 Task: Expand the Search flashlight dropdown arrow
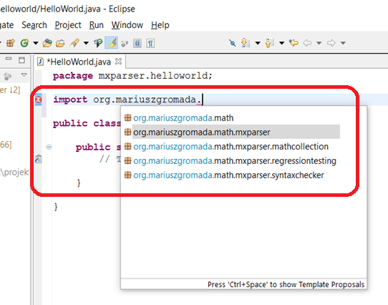tap(86, 43)
